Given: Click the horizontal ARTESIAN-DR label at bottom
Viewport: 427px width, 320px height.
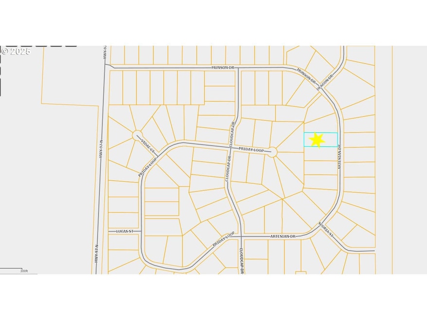Looking at the screenshot, I should (283, 236).
